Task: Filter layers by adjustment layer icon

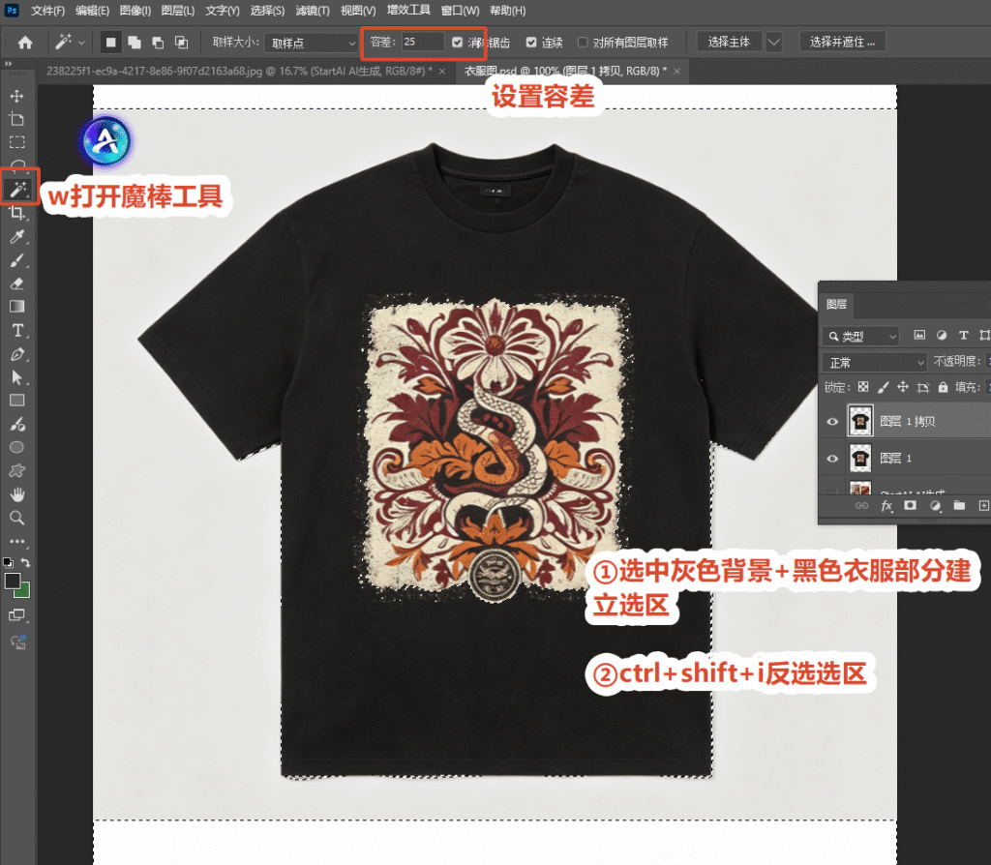Action: [x=942, y=336]
